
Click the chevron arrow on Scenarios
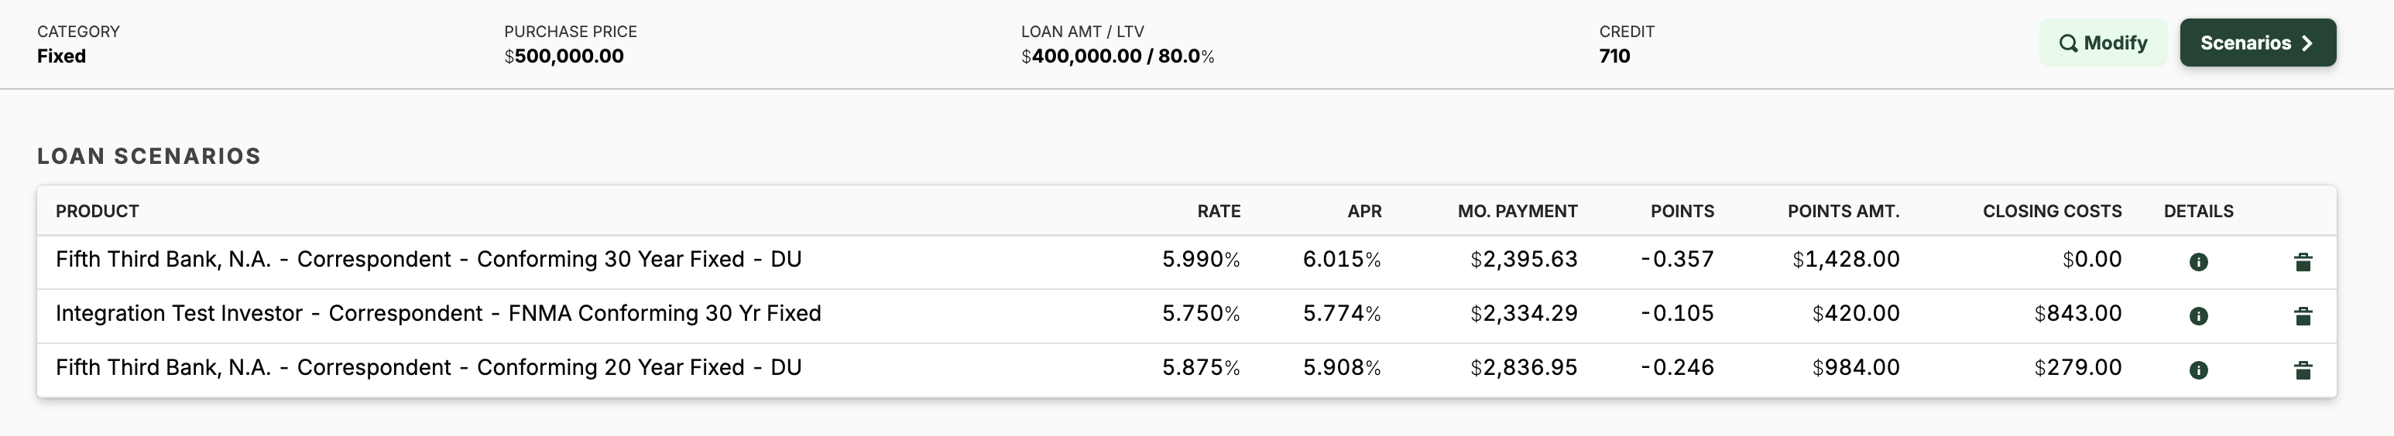(x=2307, y=43)
